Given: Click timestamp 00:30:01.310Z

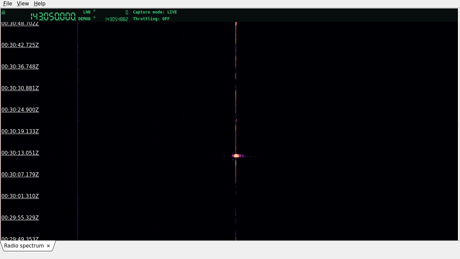Looking at the screenshot, I should [20, 196].
